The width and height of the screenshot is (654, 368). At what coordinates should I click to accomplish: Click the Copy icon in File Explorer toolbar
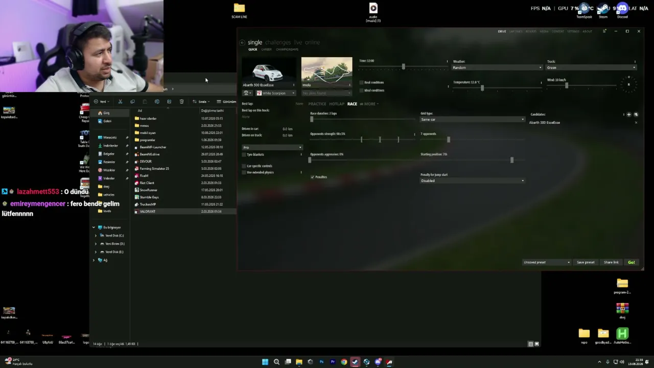[x=132, y=102]
